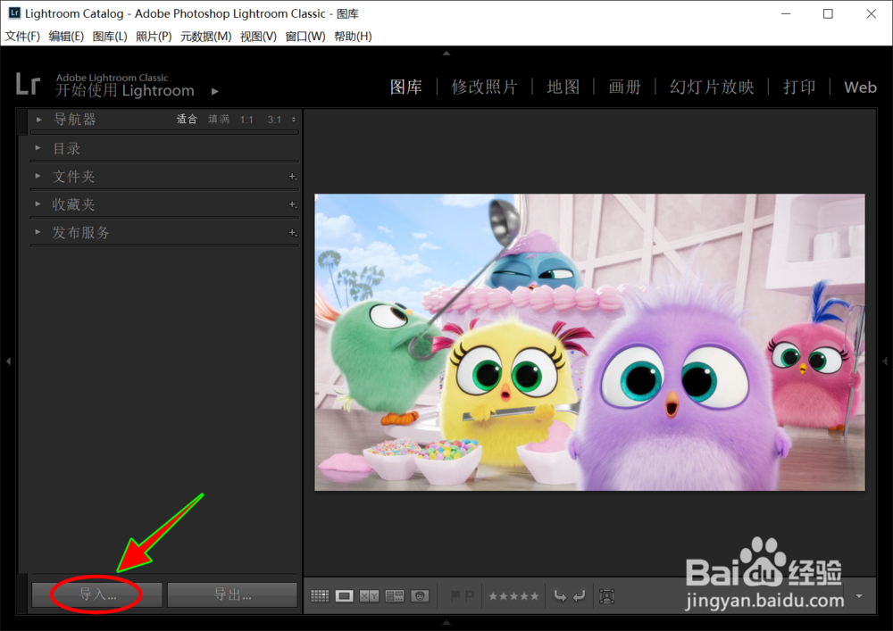Image resolution: width=893 pixels, height=631 pixels.
Task: Open the 视图(V) menu
Action: point(258,37)
